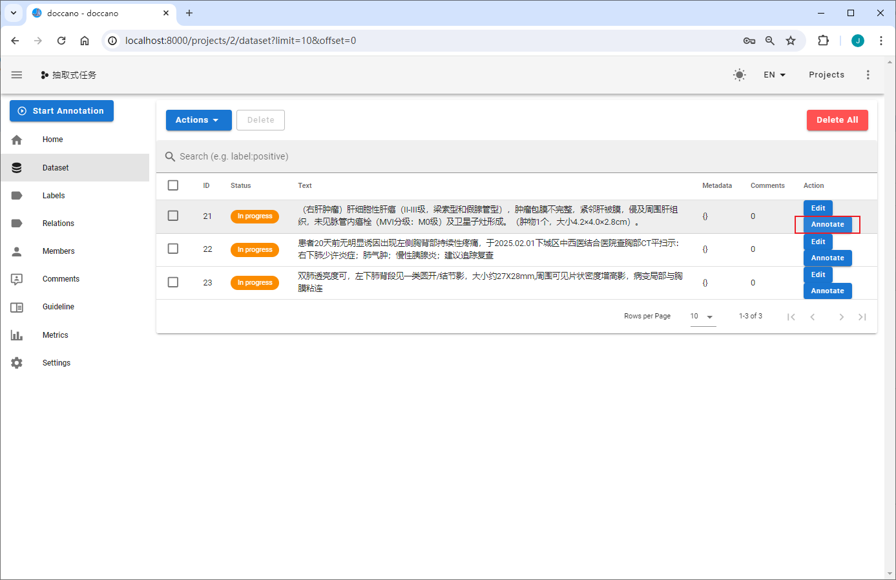Open the Guideline book icon
The image size is (896, 580).
pos(17,307)
